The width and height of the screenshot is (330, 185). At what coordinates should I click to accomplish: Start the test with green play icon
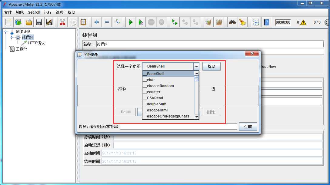131,22
